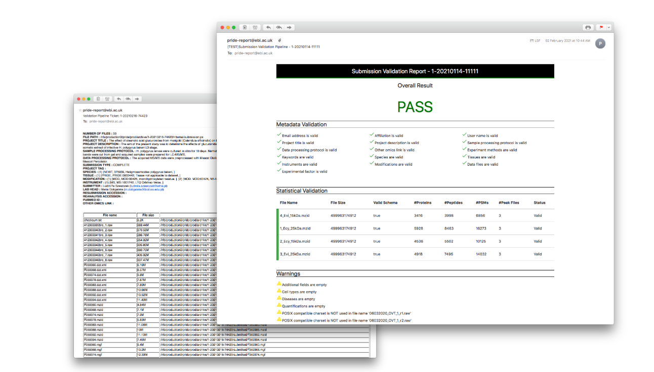
Task: Click the front email subject line
Action: tap(273, 46)
